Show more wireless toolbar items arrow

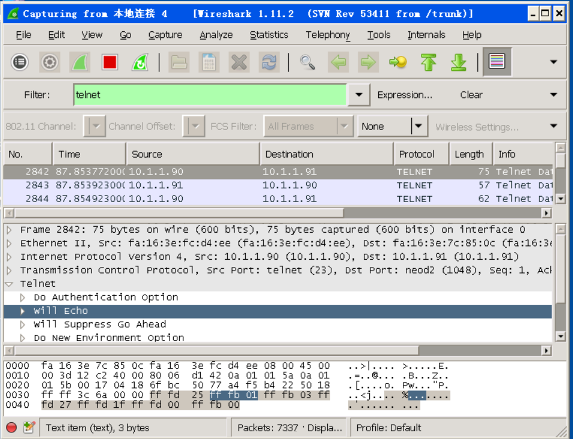[x=554, y=126]
